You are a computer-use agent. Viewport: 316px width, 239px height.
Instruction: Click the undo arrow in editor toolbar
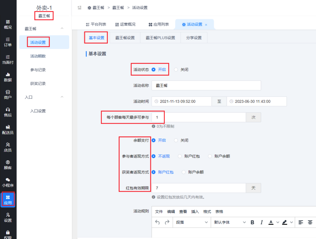coord(157,222)
